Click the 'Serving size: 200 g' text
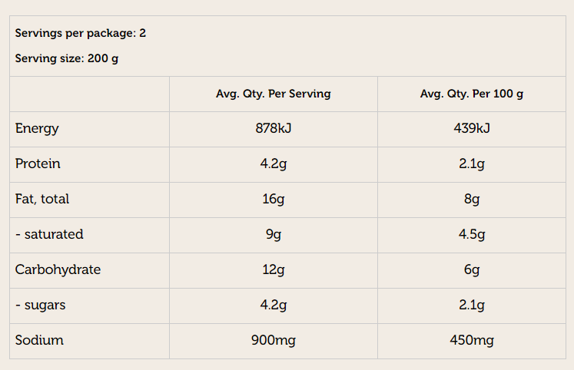Viewport: 574px width, 370px height. 67,58
